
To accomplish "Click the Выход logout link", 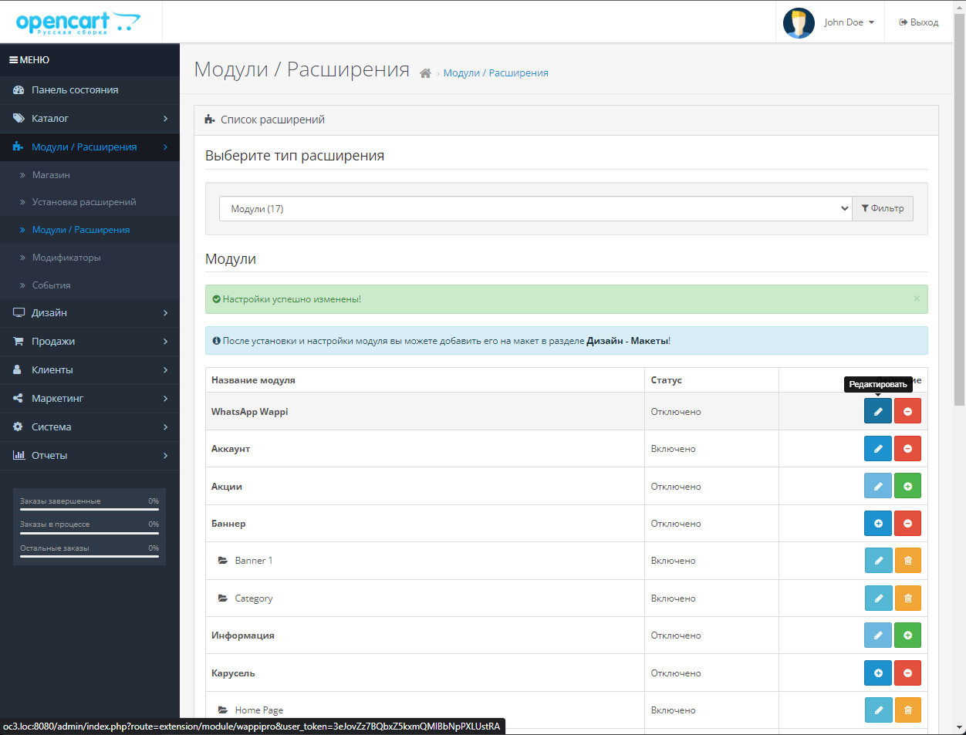I will tap(918, 22).
